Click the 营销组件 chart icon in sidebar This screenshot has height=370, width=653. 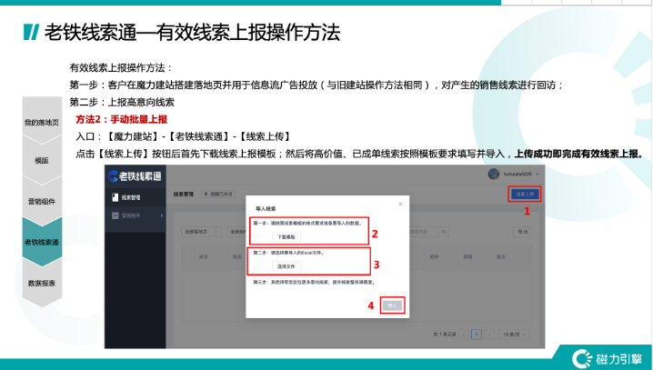pyautogui.click(x=116, y=215)
